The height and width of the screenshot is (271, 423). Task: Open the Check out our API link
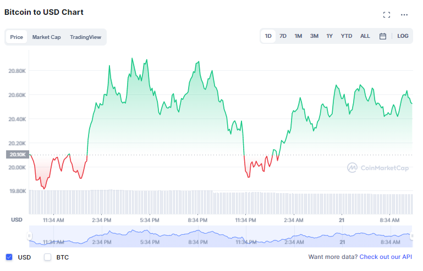tap(386, 257)
